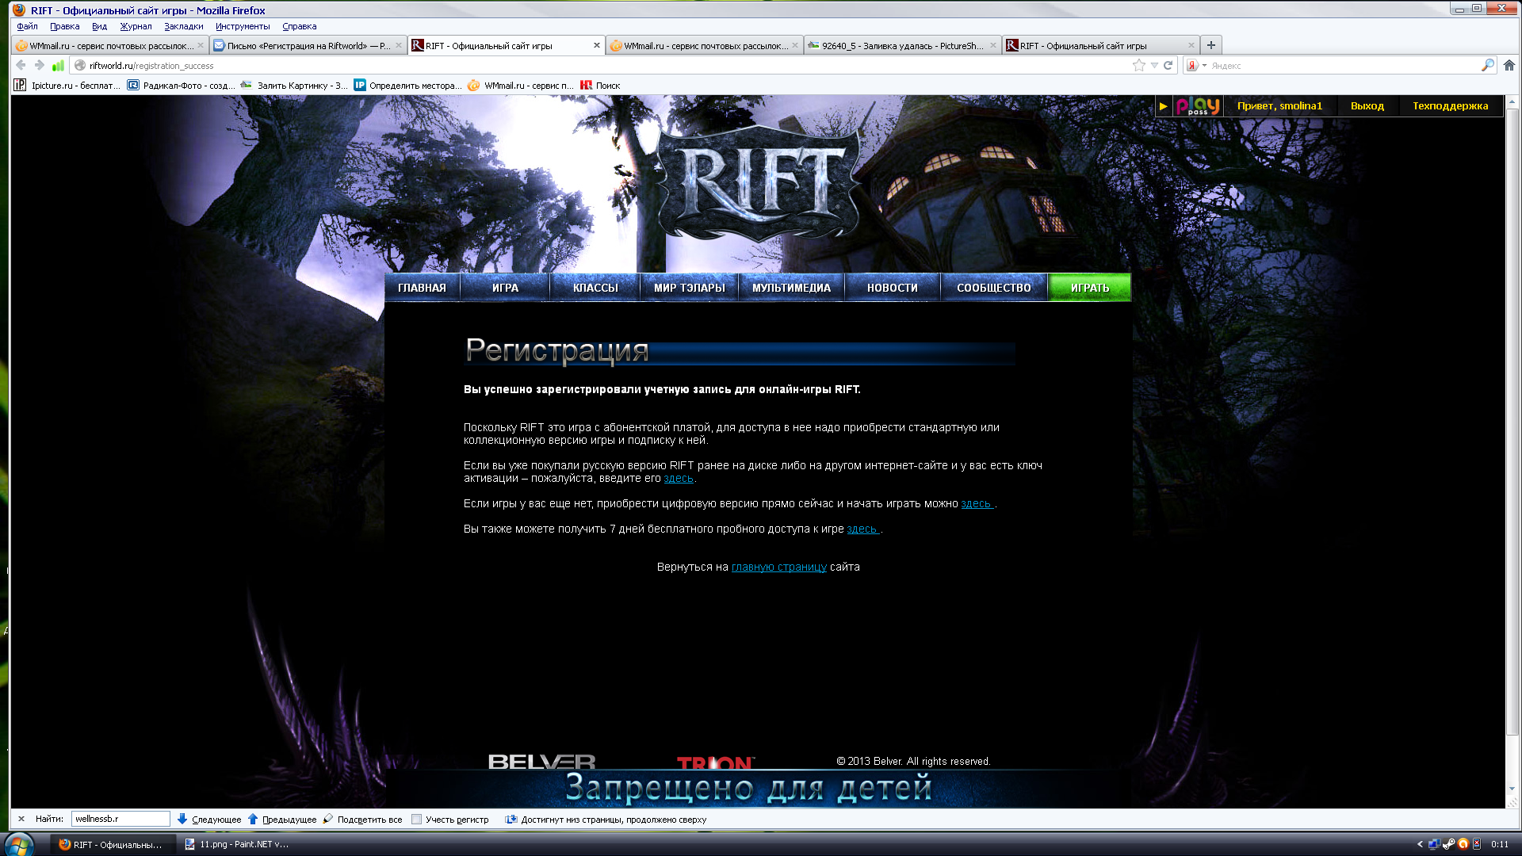Open КЛАССЫ navigation item
Screen dimensions: 1522x856
coord(595,288)
